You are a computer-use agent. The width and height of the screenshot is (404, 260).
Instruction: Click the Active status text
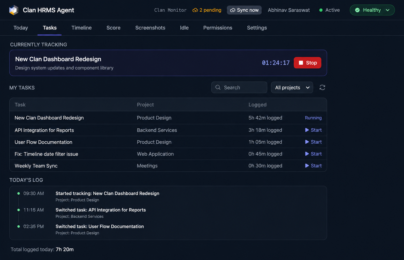point(332,10)
